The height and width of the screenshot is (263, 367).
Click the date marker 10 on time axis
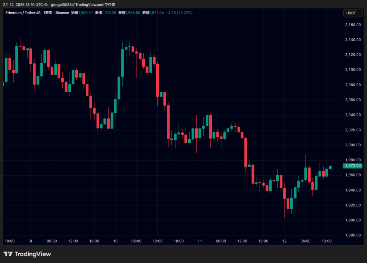click(x=115, y=241)
